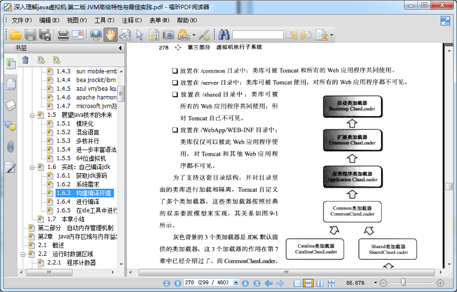
Task: Click the Open file folder icon
Action: [x=16, y=35]
